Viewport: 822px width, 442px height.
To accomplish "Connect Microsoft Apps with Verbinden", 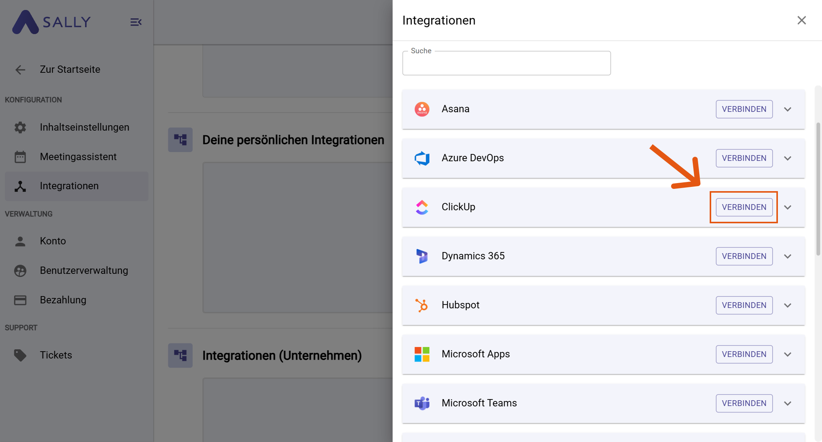I will click(744, 354).
